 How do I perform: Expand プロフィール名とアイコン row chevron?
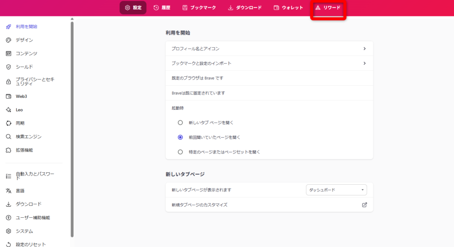point(364,48)
